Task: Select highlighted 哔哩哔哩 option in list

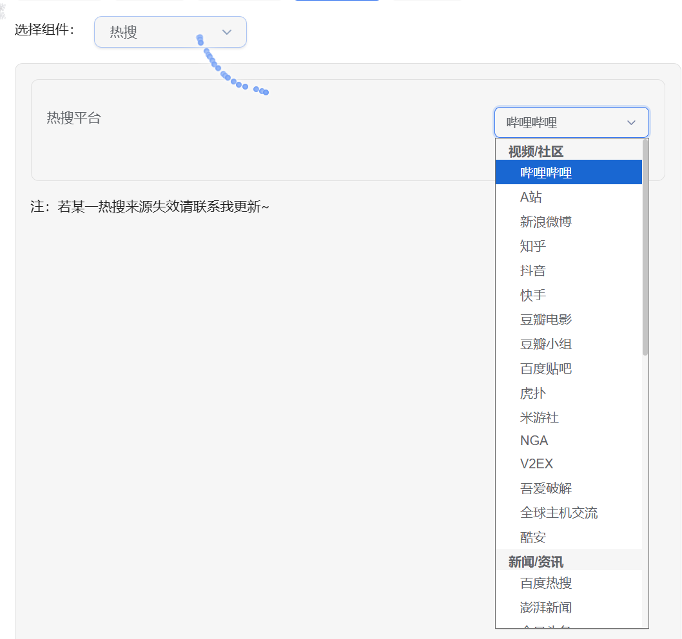Action: click(x=569, y=173)
